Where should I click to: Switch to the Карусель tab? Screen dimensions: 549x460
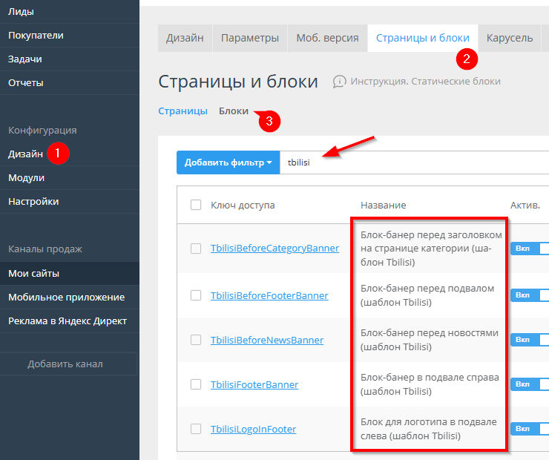click(509, 38)
